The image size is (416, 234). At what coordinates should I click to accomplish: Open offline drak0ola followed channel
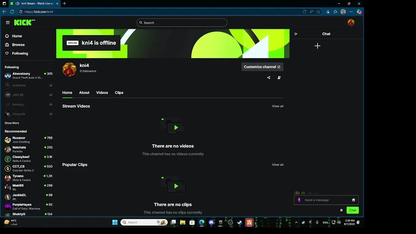29,85
